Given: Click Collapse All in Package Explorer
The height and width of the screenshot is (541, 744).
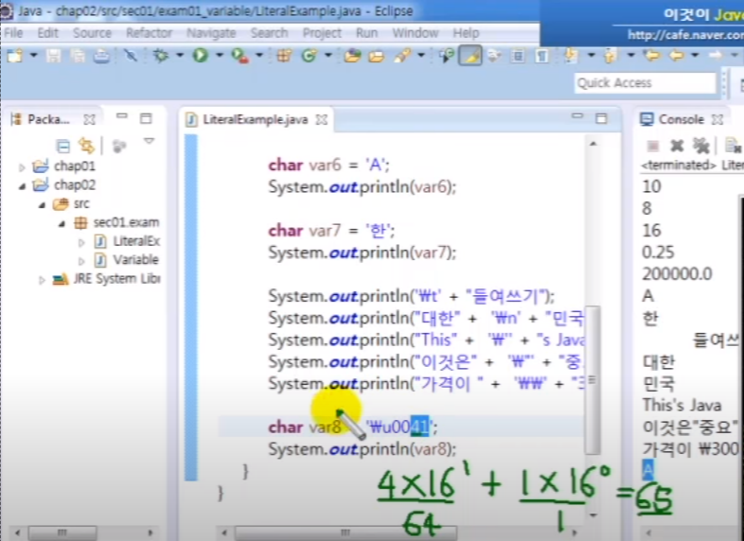Looking at the screenshot, I should (63, 146).
